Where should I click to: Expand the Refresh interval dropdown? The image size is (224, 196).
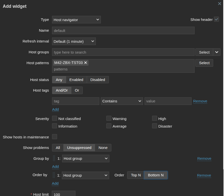[x=74, y=41]
